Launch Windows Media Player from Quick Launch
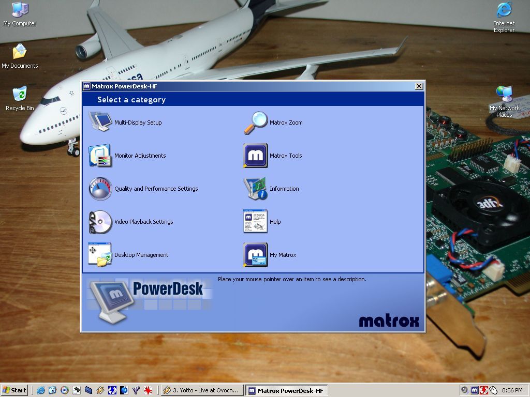This screenshot has width=530, height=397. pyautogui.click(x=65, y=390)
